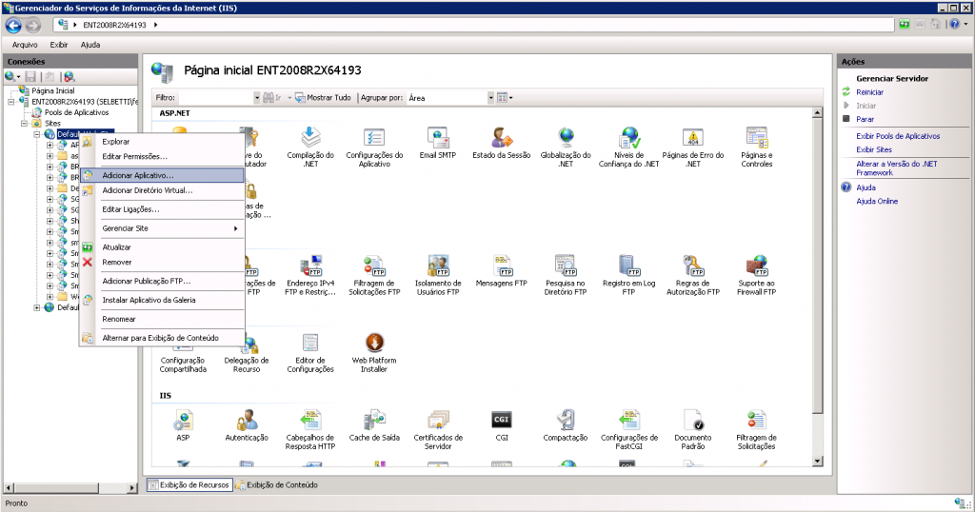
Task: Open Configurações do Aplicativo icon
Action: click(x=374, y=147)
